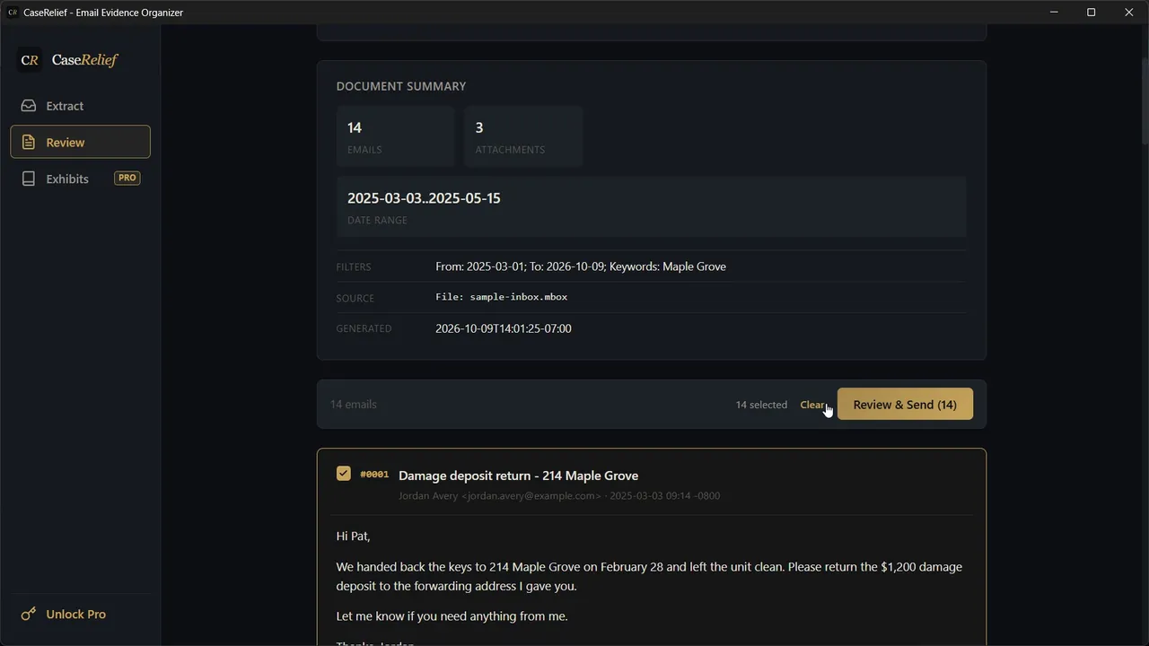Click the #0001 email number label
The width and height of the screenshot is (1149, 646).
point(374,475)
